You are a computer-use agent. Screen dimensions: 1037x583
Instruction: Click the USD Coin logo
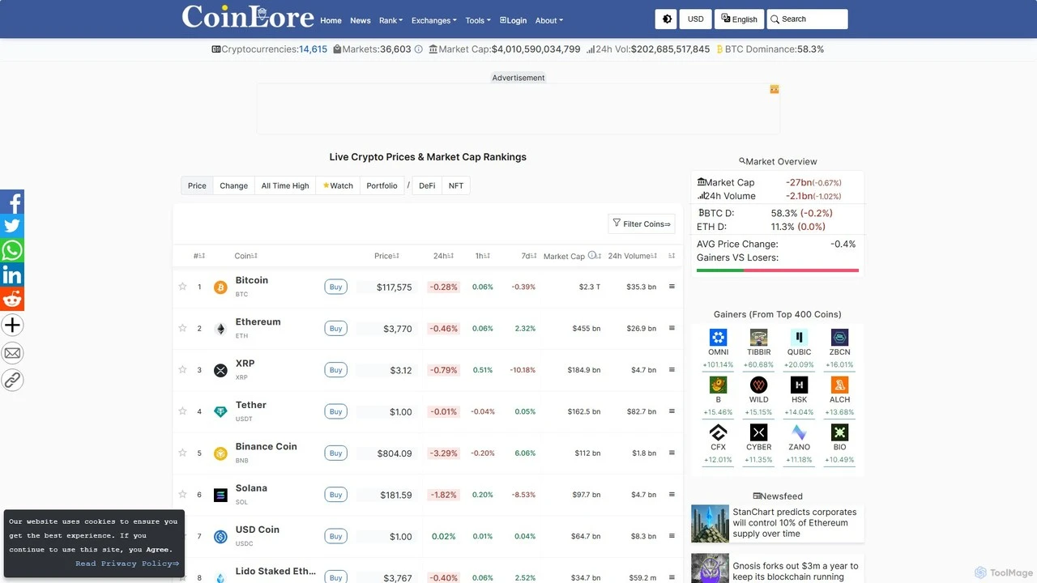(220, 537)
